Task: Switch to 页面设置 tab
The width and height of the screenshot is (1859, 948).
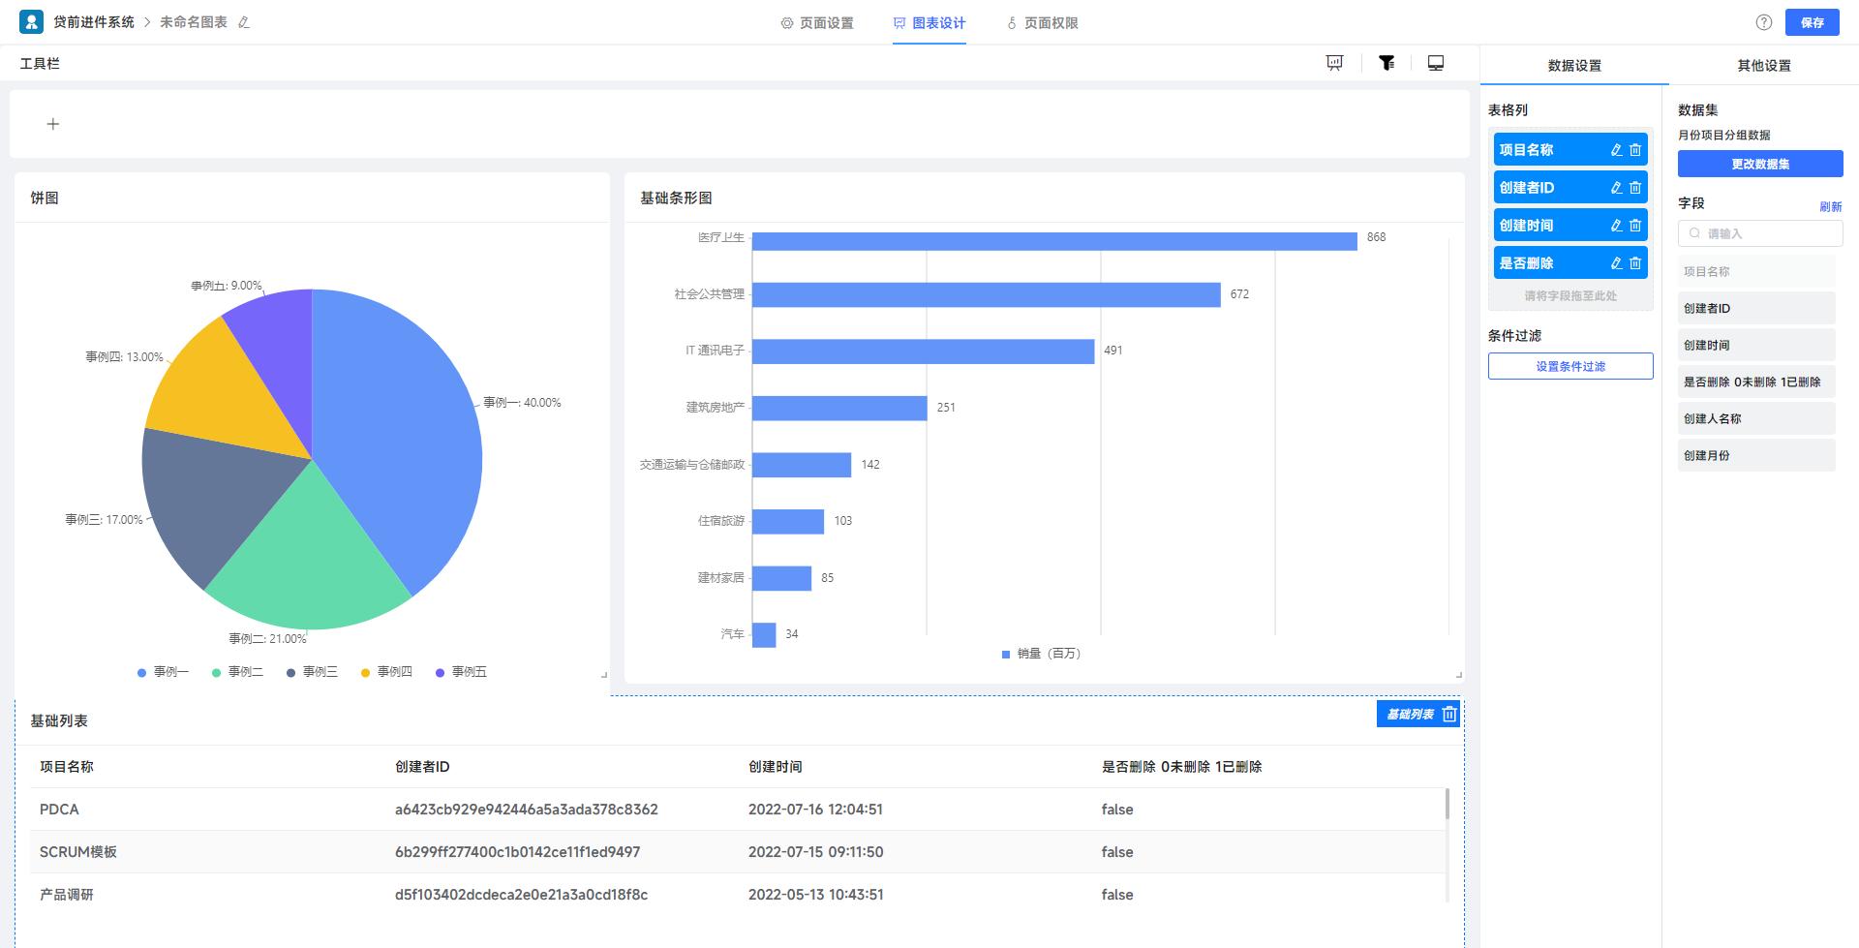Action: 817,23
